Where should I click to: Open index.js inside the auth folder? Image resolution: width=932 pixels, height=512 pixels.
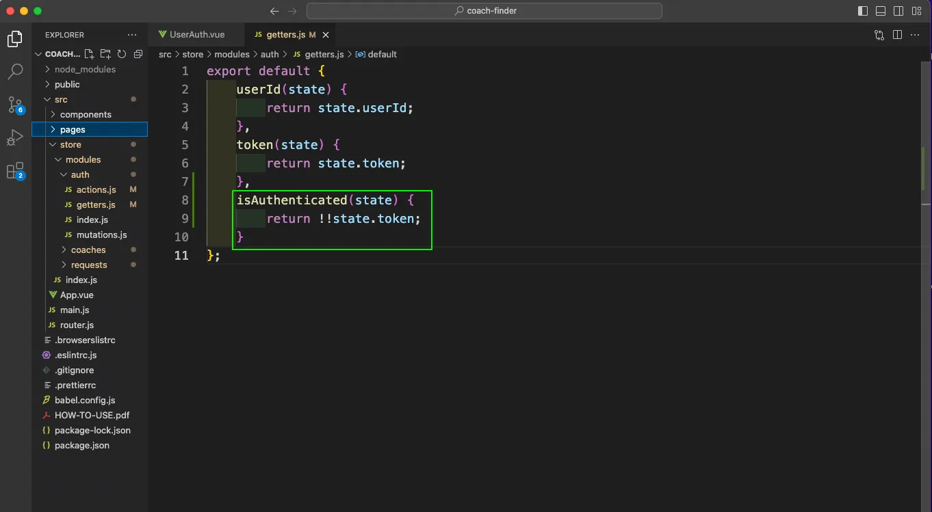[x=90, y=219]
